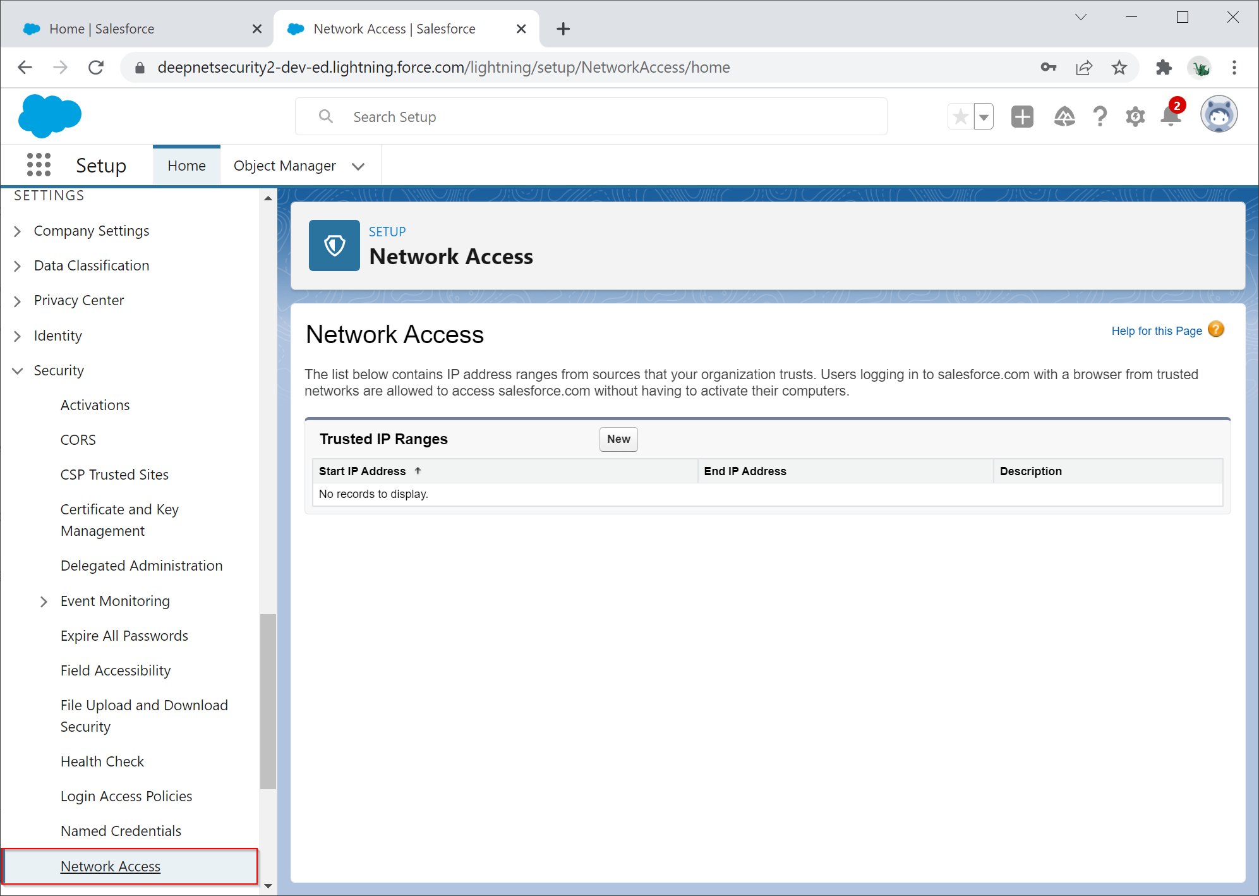
Task: Switch to the Home | Salesforce browser tab
Action: (x=102, y=29)
